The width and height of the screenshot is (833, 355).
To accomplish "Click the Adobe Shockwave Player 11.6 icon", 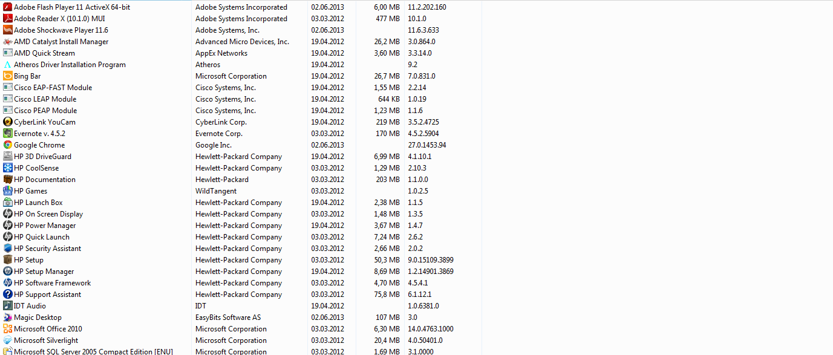I will click(8, 30).
